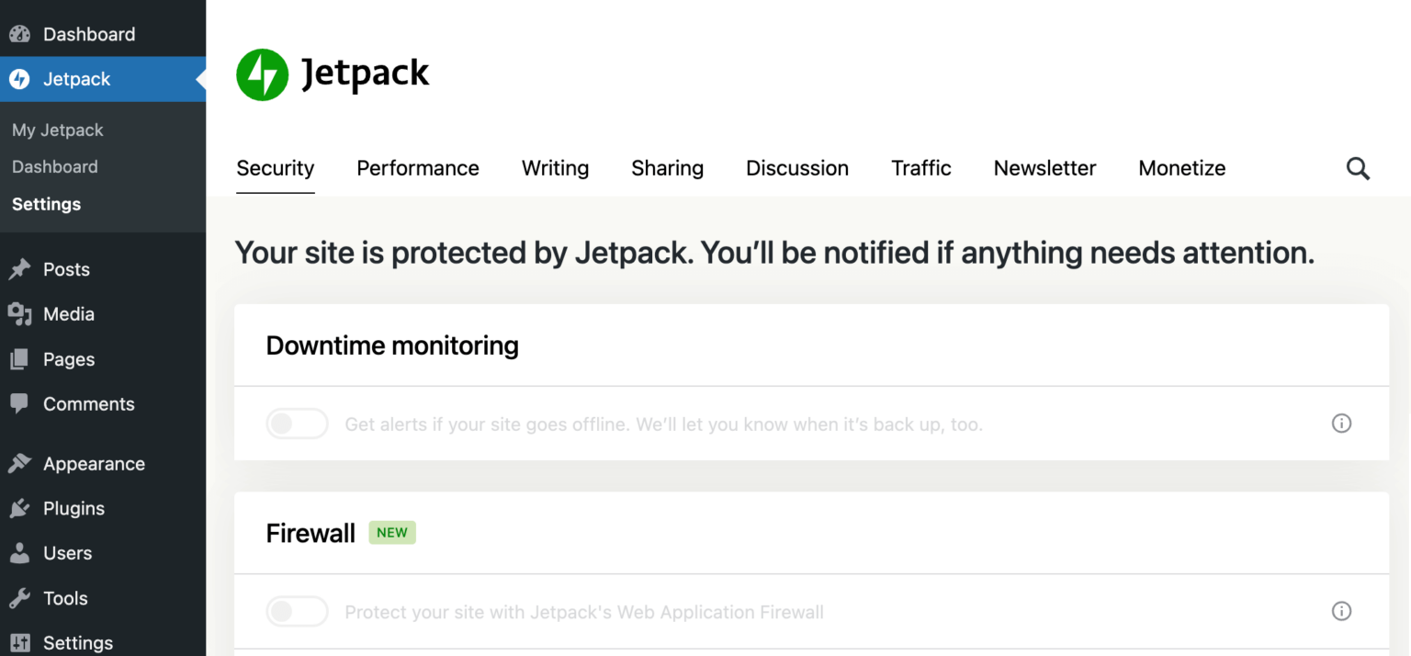Switch to the Performance tab
Image resolution: width=1411 pixels, height=656 pixels.
coord(418,168)
